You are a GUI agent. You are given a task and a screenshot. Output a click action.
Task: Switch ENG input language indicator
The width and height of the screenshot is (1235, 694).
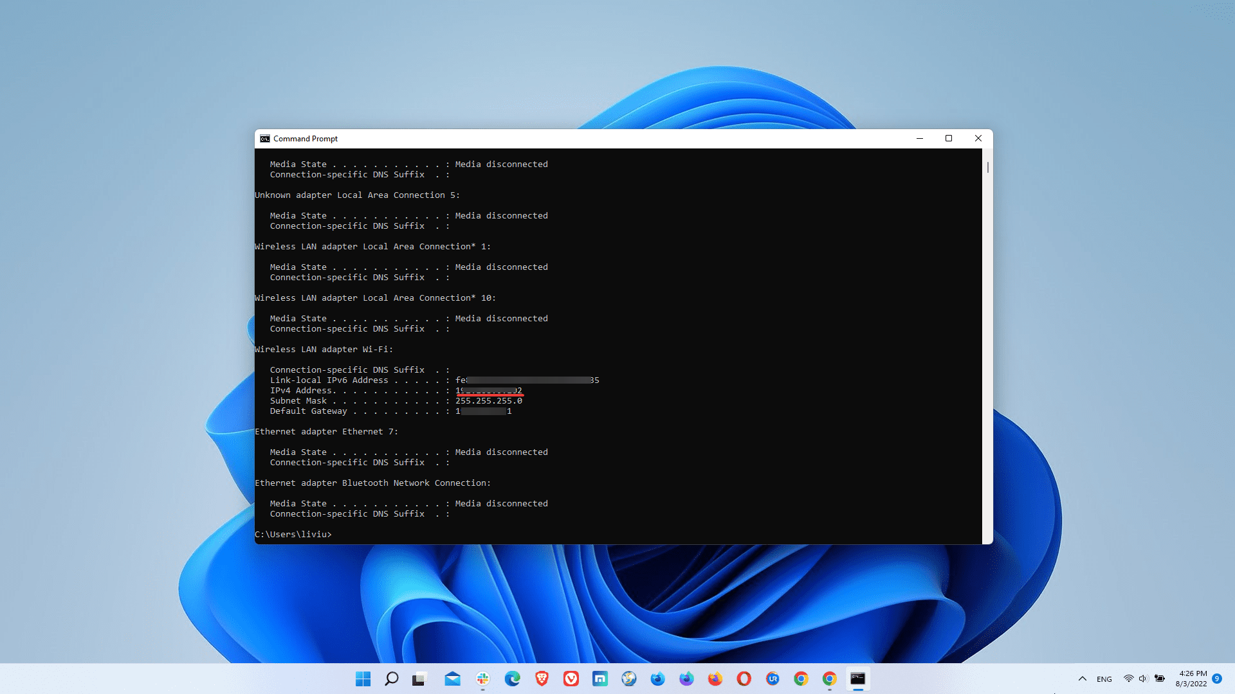pos(1104,679)
